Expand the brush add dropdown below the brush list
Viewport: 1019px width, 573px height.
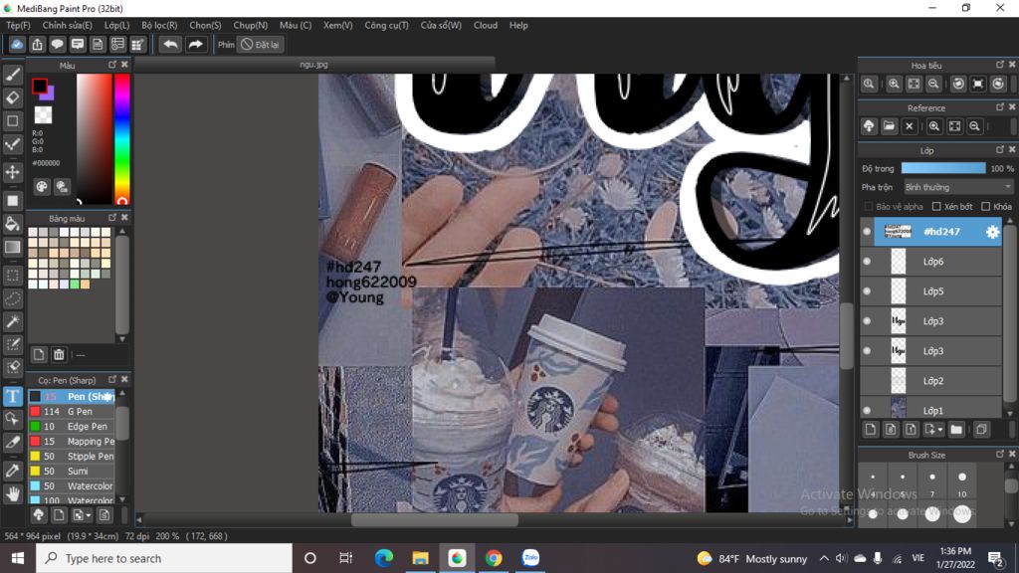pos(89,515)
